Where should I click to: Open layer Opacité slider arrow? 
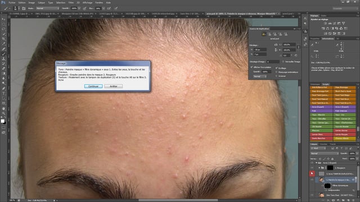(x=357, y=153)
